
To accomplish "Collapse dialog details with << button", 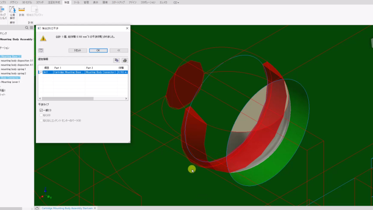I will pos(119,50).
